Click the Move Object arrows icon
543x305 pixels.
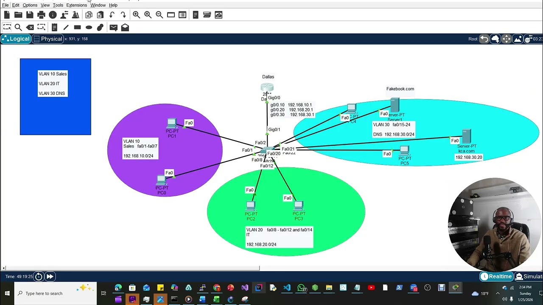pyautogui.click(x=507, y=39)
